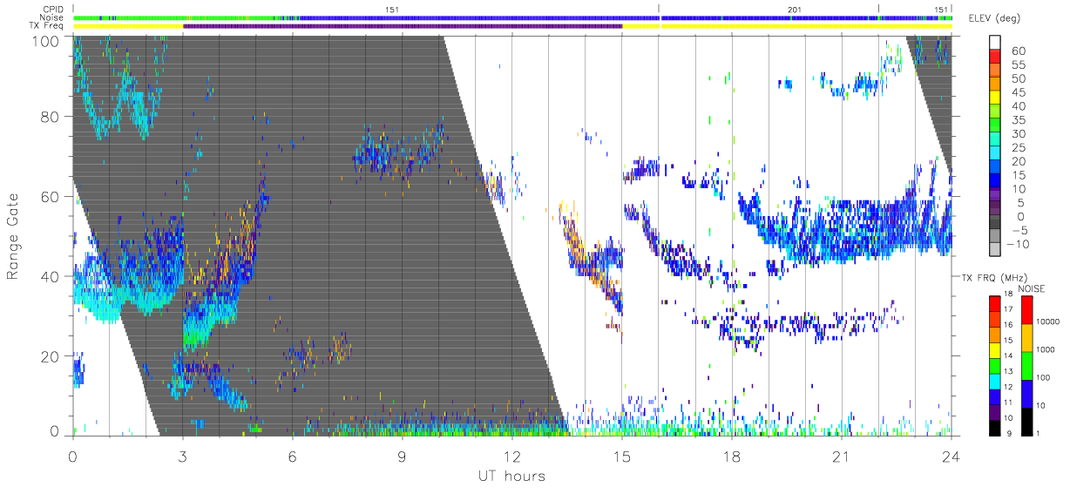Click the 'Noise' row label at top left

(x=51, y=17)
